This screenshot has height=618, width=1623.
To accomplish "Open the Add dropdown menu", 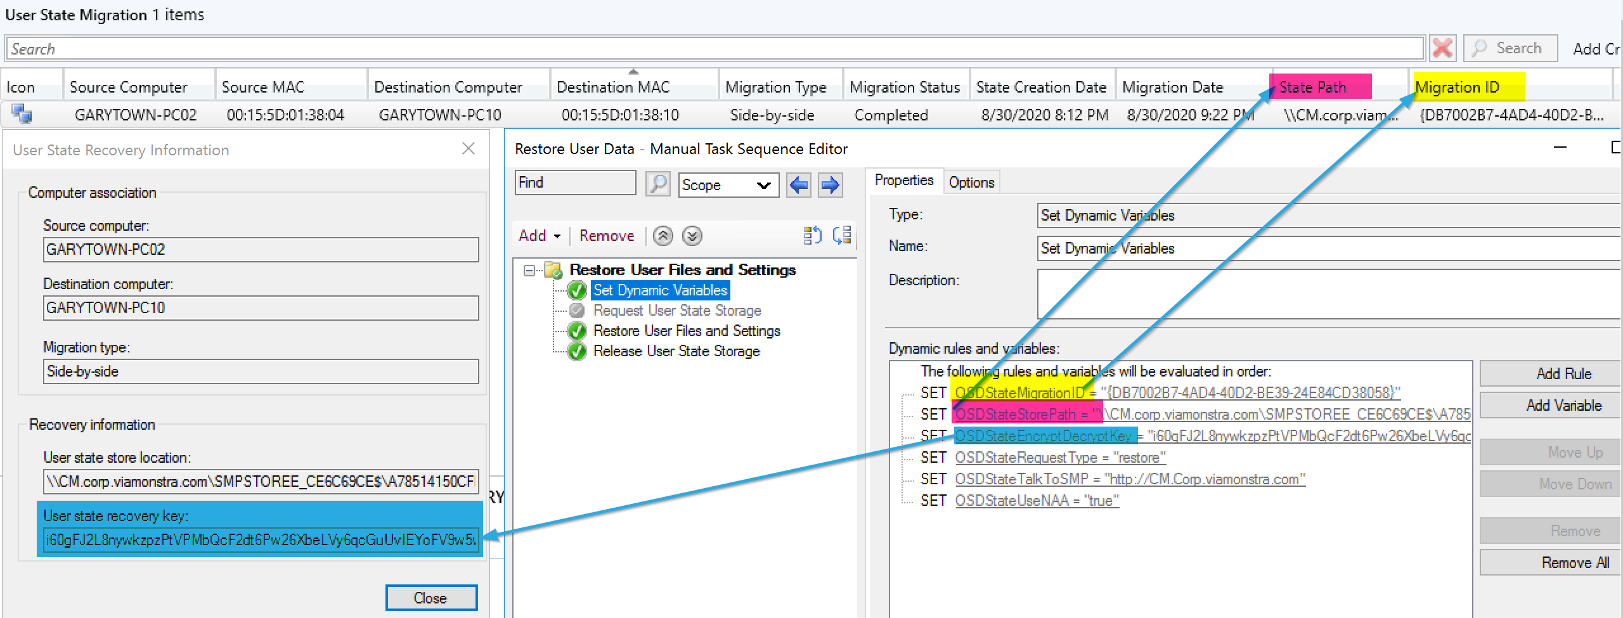I will pos(540,236).
